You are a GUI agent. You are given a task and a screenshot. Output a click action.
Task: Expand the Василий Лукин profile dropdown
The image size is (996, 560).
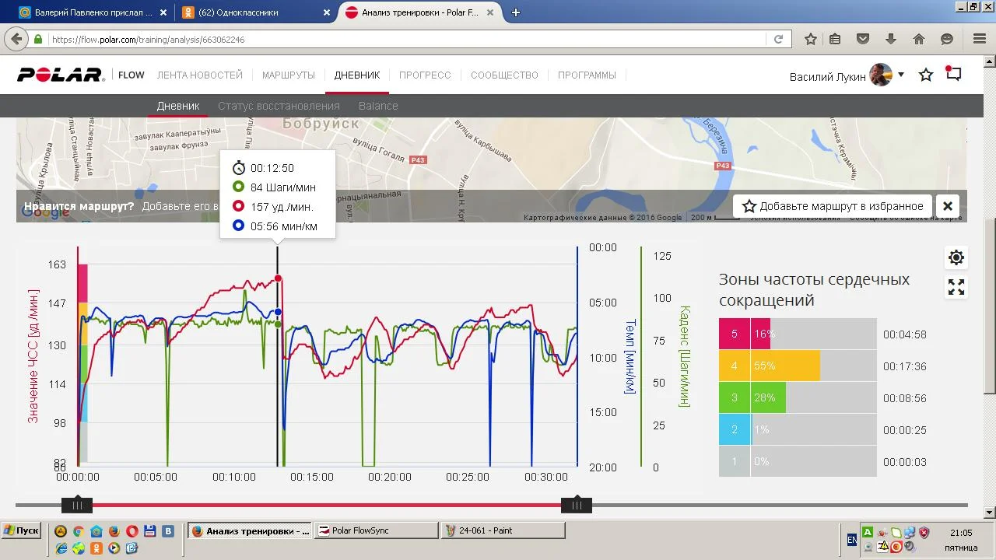[x=901, y=75]
